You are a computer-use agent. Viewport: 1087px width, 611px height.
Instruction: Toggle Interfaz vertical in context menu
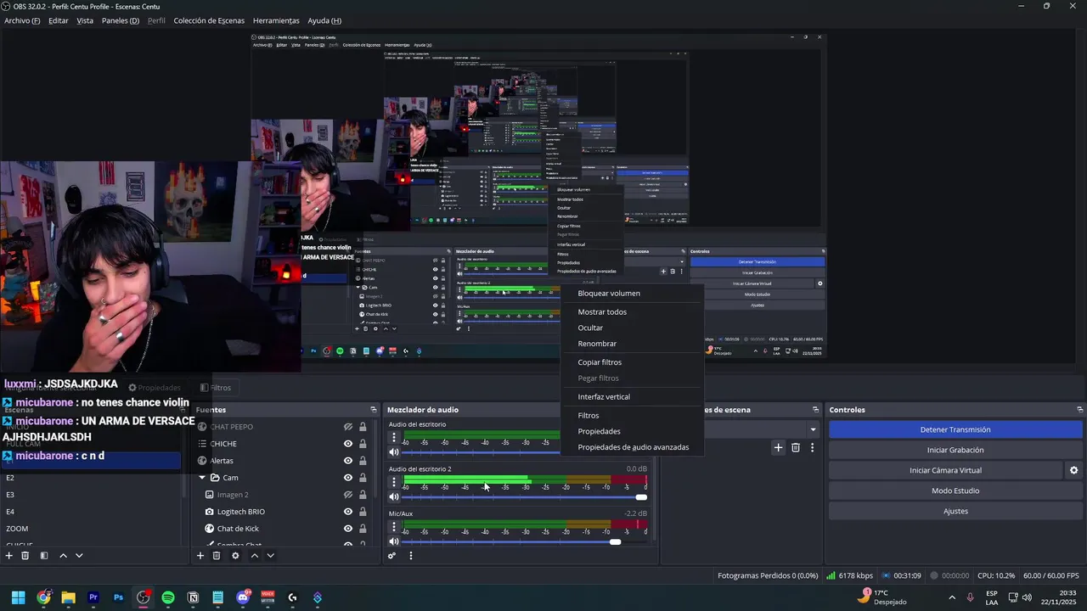coord(633,397)
